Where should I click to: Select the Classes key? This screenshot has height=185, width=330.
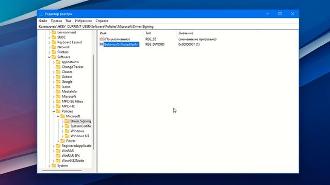[67, 72]
